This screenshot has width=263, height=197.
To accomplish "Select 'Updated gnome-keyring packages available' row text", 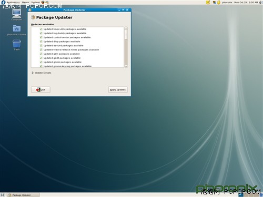I will click(67, 66).
